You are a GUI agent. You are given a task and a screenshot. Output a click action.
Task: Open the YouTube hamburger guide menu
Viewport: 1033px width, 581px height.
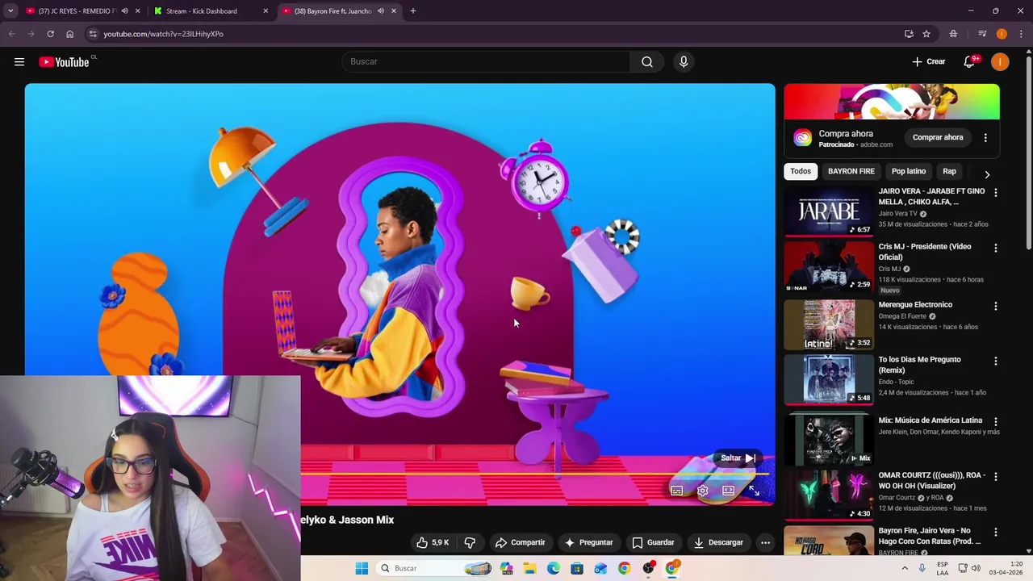19,61
